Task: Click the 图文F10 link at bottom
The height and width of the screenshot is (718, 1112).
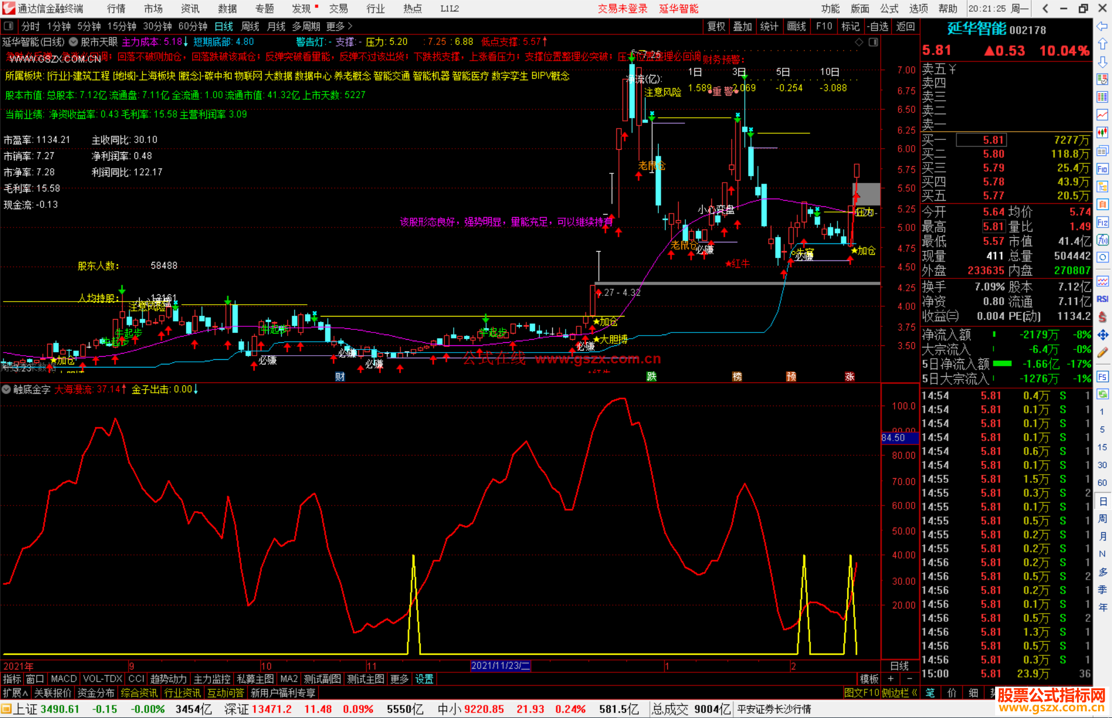Action: pos(862,693)
